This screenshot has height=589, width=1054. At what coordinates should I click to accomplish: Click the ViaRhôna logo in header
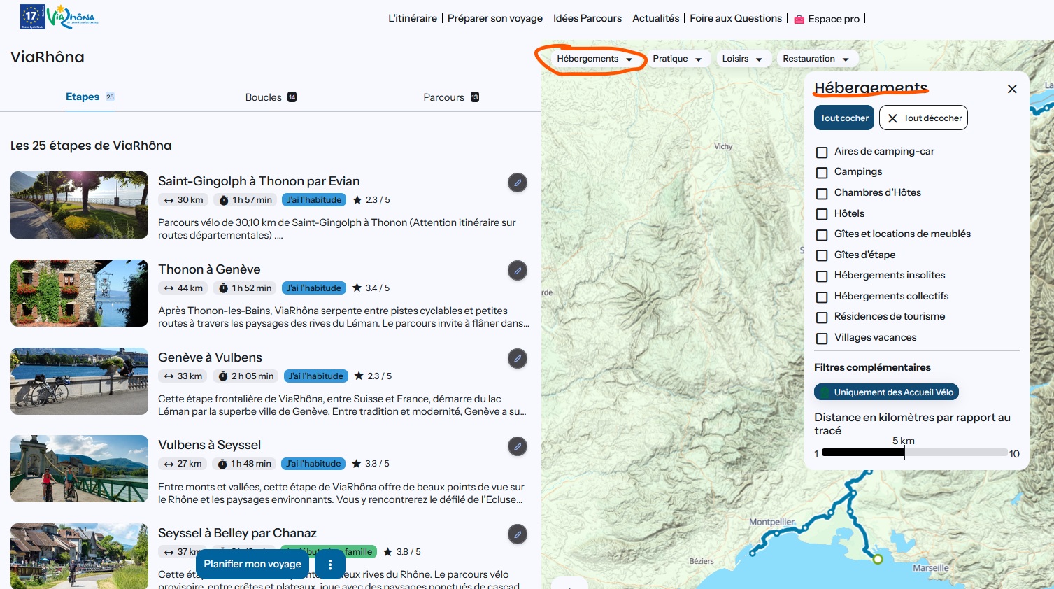click(x=73, y=17)
